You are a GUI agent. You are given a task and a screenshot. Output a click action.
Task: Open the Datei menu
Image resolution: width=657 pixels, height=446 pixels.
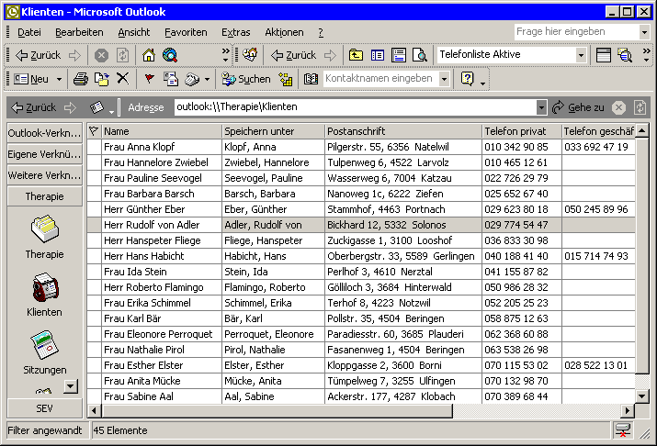(x=28, y=32)
